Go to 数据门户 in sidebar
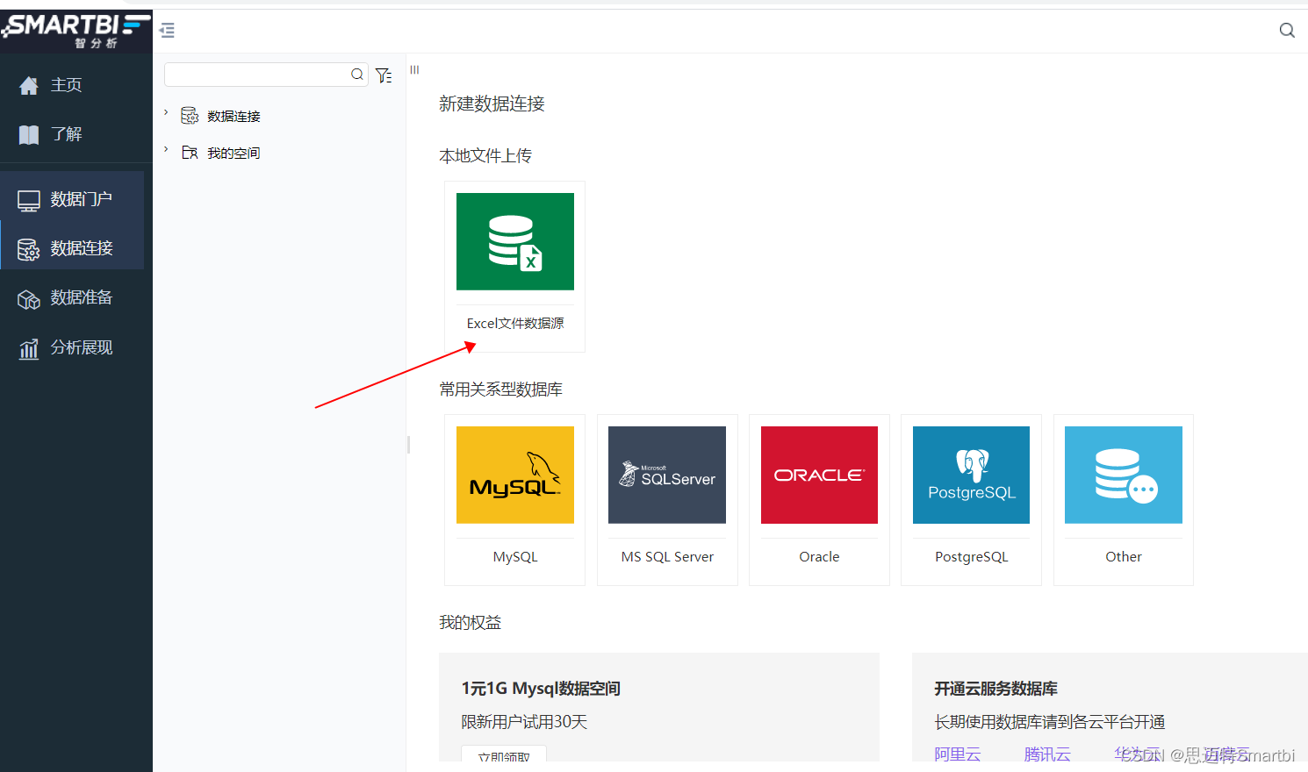The image size is (1308, 772). tap(81, 199)
